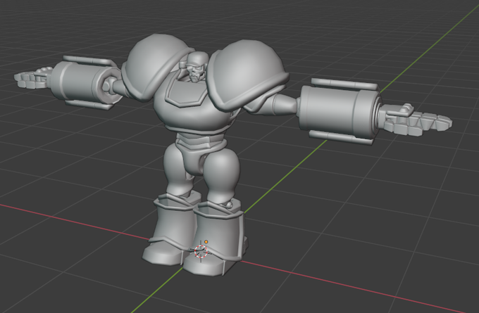Image resolution: width=479 pixels, height=313 pixels.
Task: Select the orange object origin dot
Action: pos(206,242)
